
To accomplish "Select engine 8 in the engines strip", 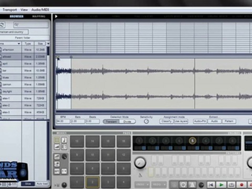I will click(x=232, y=141).
